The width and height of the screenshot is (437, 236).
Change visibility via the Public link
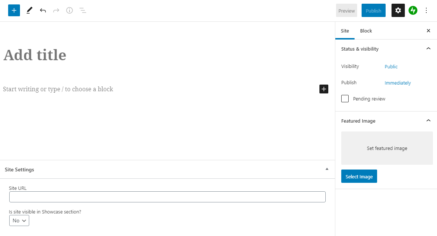(391, 66)
